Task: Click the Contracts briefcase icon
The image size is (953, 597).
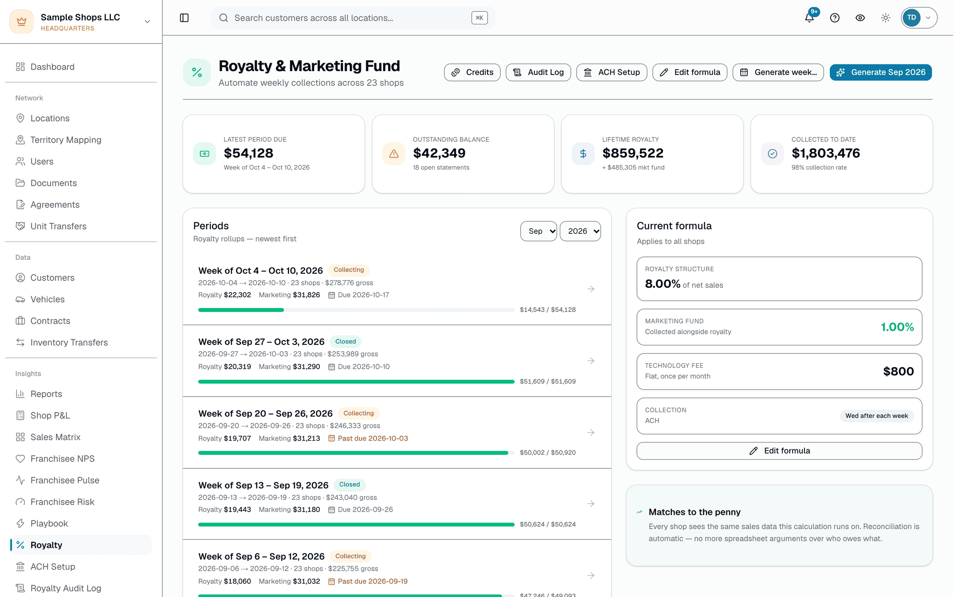Action: 20,321
